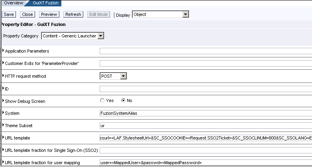
Task: Expand the HTTP request method property
Action: (x=3, y=76)
